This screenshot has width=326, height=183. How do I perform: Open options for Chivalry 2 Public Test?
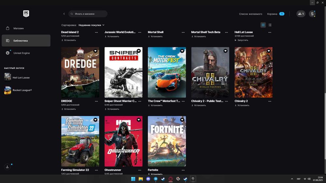[x=227, y=101]
